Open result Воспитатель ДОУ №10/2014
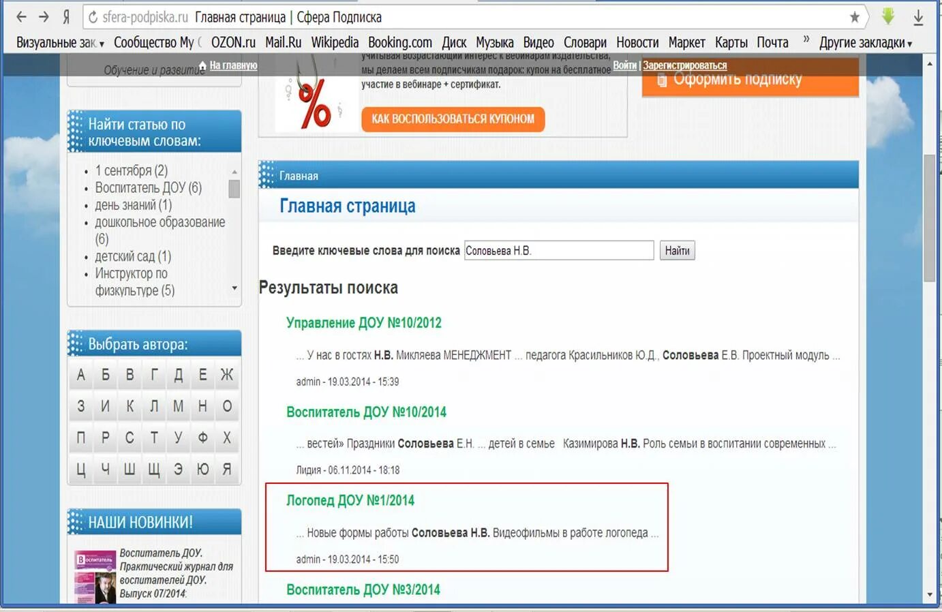This screenshot has height=612, width=942. (366, 412)
